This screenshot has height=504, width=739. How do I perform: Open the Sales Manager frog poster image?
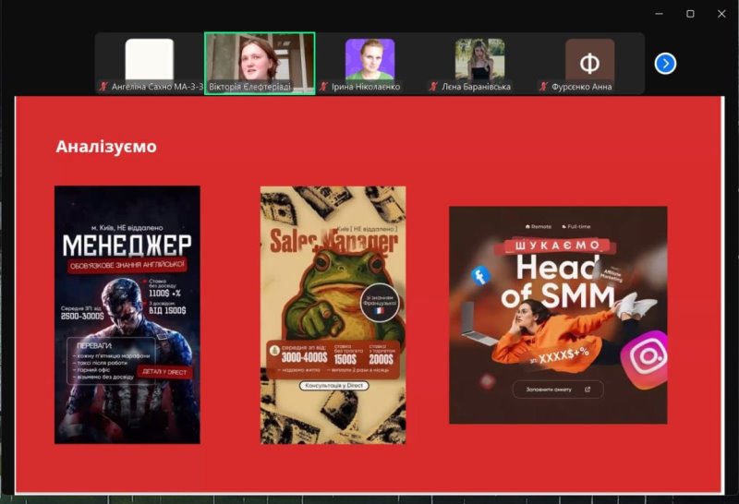(x=333, y=315)
